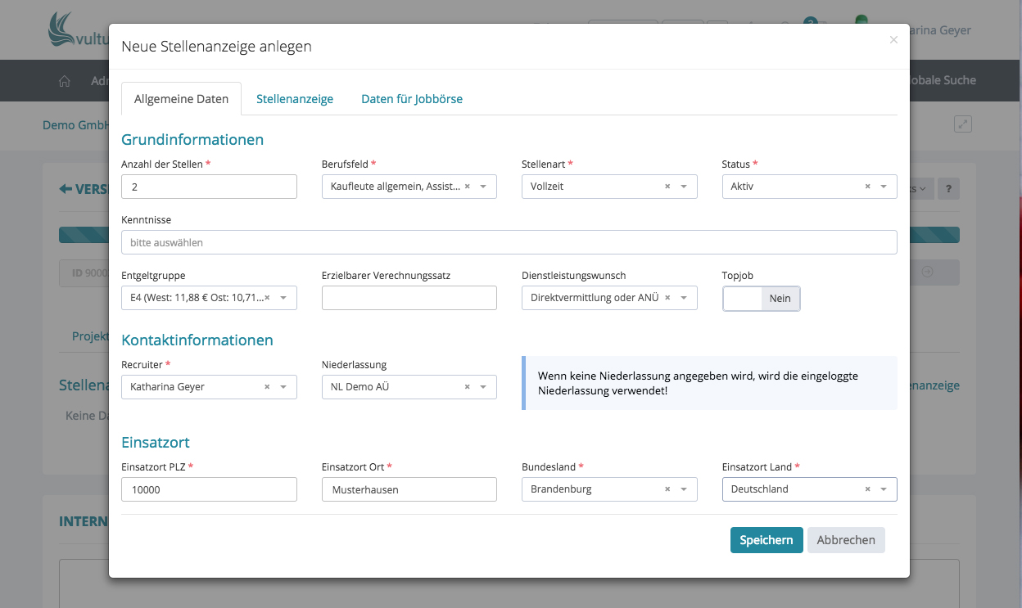Click the Speichern button
The height and width of the screenshot is (608, 1022).
(x=766, y=540)
